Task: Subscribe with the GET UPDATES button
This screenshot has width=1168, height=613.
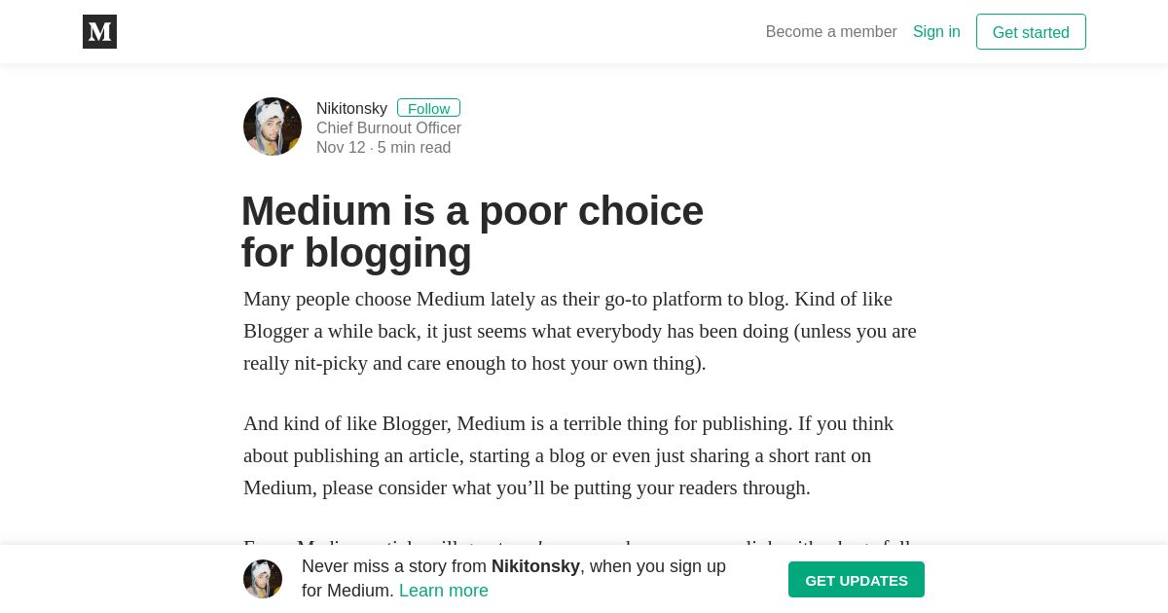Action: pos(857,580)
